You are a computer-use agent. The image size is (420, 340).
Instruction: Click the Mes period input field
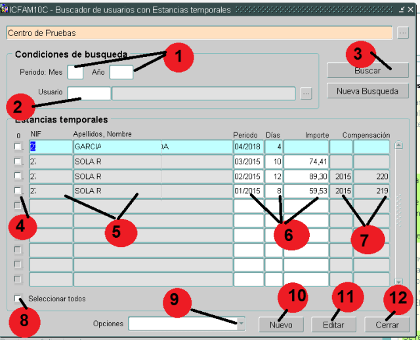click(x=75, y=72)
